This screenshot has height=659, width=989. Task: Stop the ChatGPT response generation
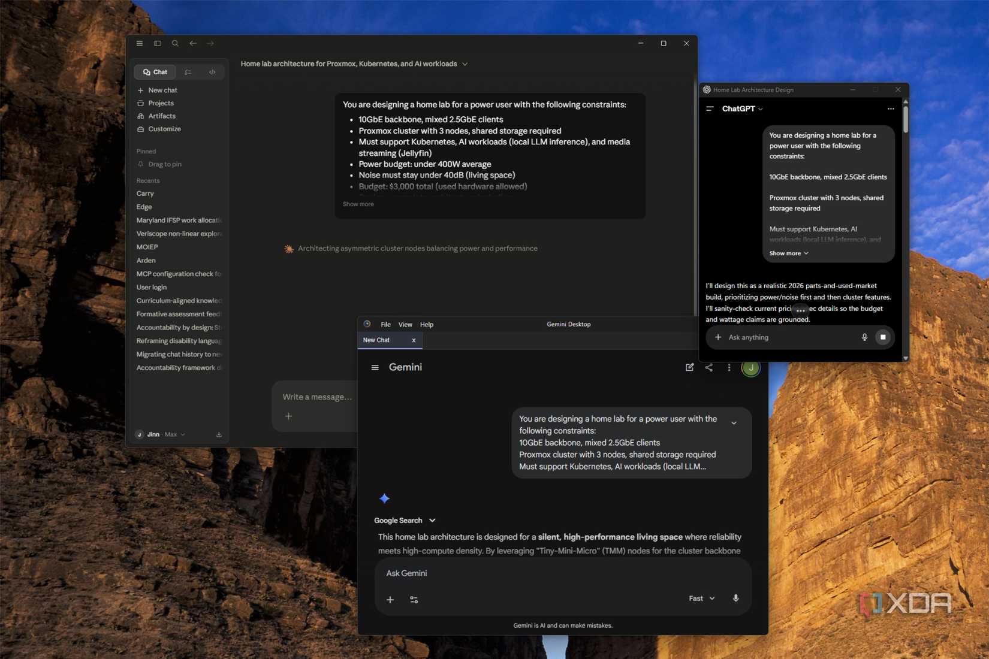883,337
